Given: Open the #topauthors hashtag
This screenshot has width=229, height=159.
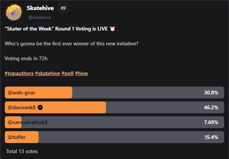Looking at the screenshot, I should pos(19,73).
